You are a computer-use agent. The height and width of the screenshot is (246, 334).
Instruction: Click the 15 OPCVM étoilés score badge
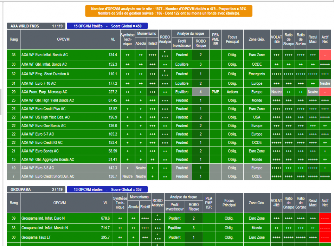[x=107, y=26]
